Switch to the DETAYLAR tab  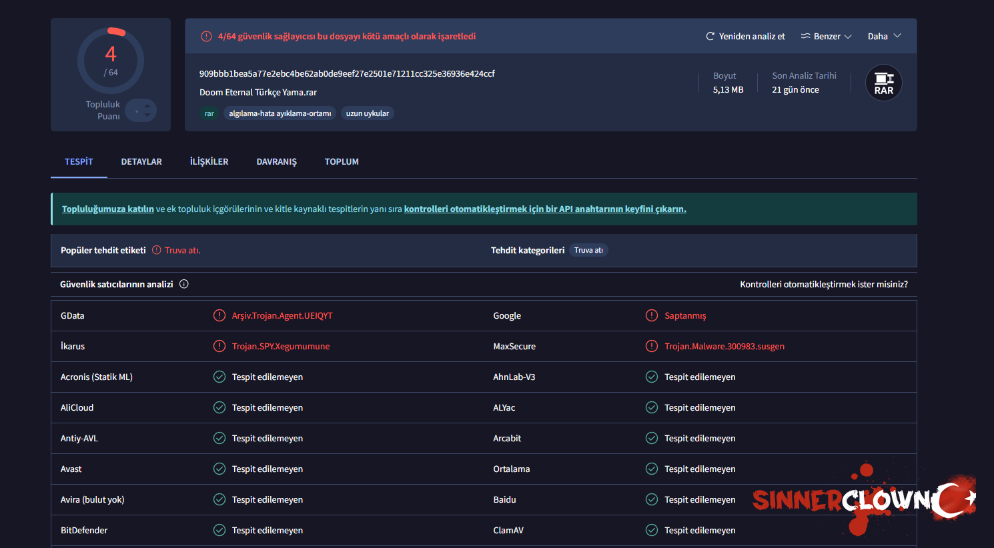coord(141,162)
